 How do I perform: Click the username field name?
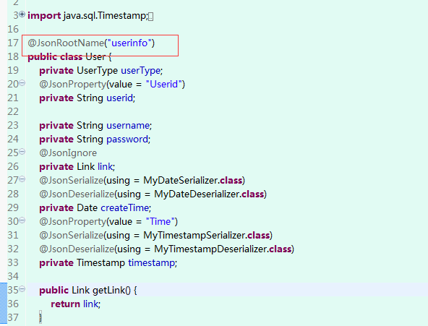[128, 126]
